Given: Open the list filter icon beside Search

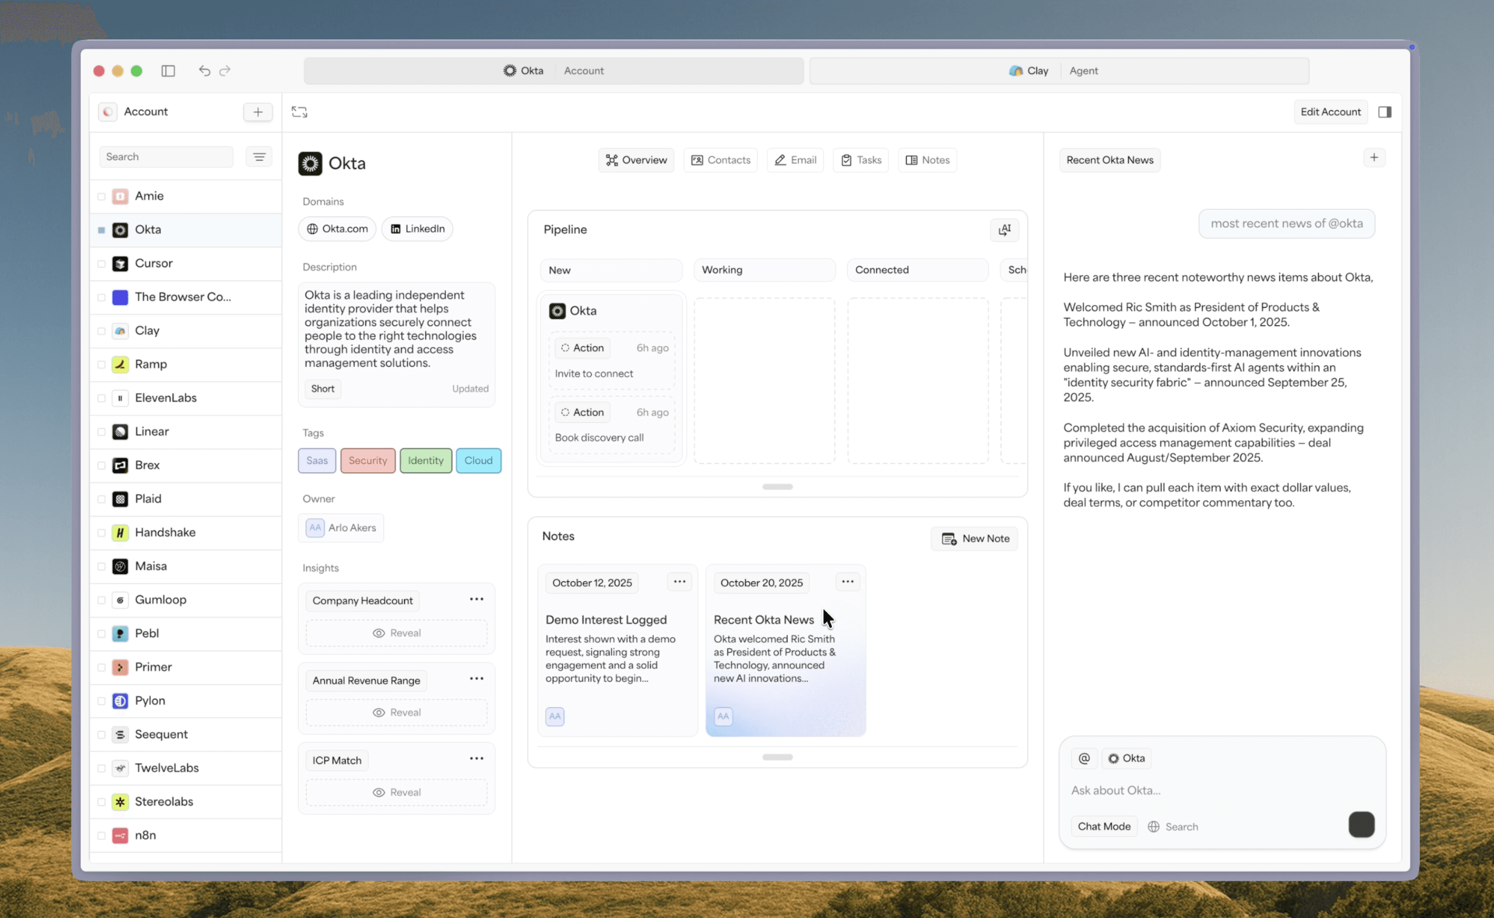Looking at the screenshot, I should pyautogui.click(x=259, y=157).
